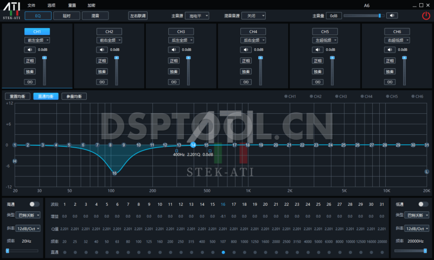Image resolution: width=434 pixels, height=260 pixels.
Task: Mute the CH1 channel speaker icon
Action: click(30, 50)
